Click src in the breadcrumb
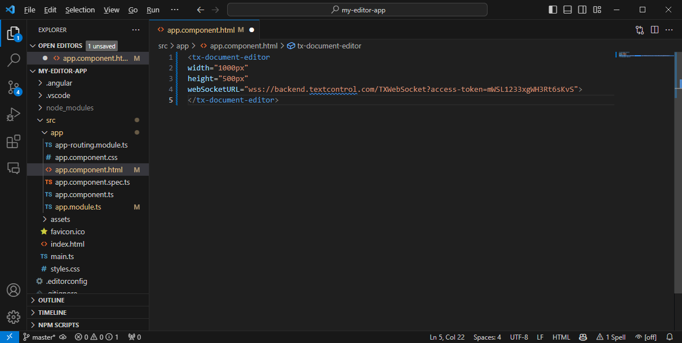 [x=163, y=46]
